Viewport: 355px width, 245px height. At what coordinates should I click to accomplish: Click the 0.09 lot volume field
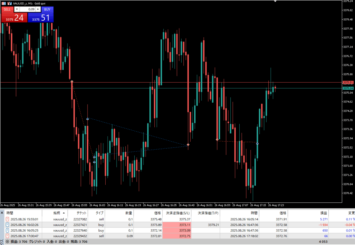pyautogui.click(x=27, y=9)
